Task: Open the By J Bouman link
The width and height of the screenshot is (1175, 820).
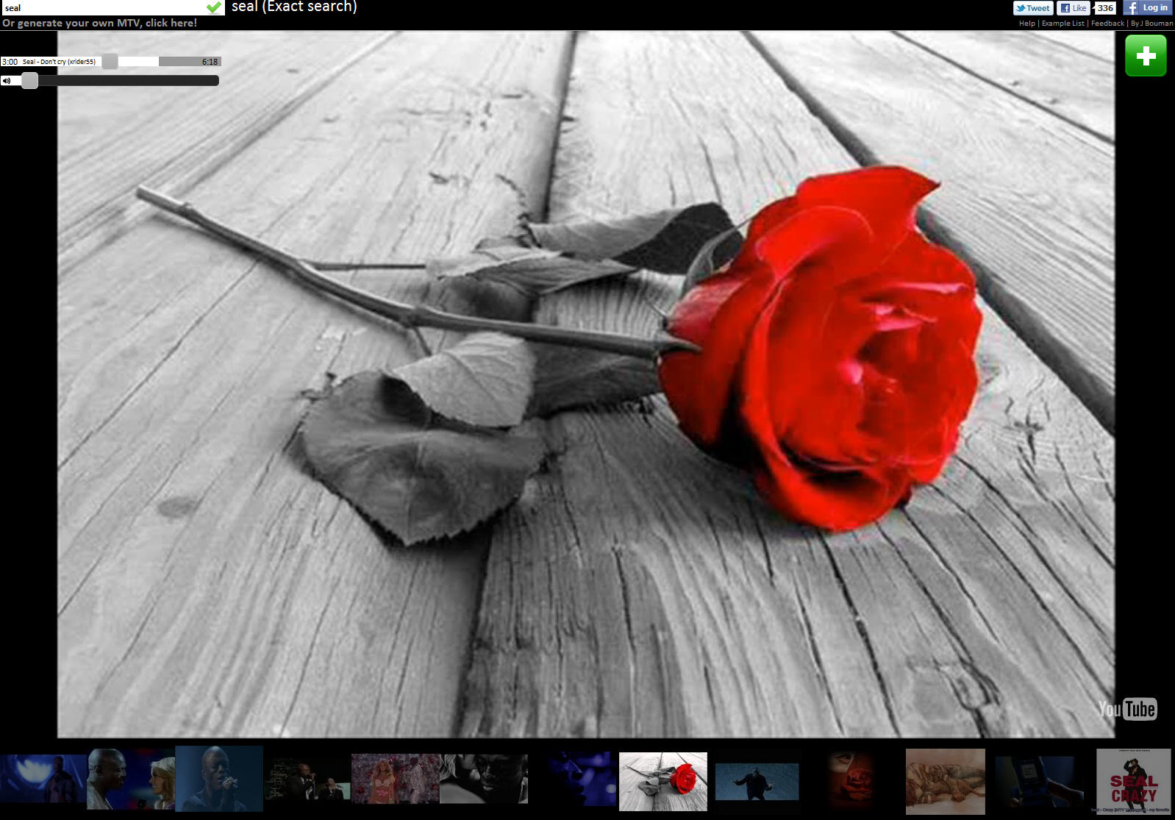Action: (1151, 24)
